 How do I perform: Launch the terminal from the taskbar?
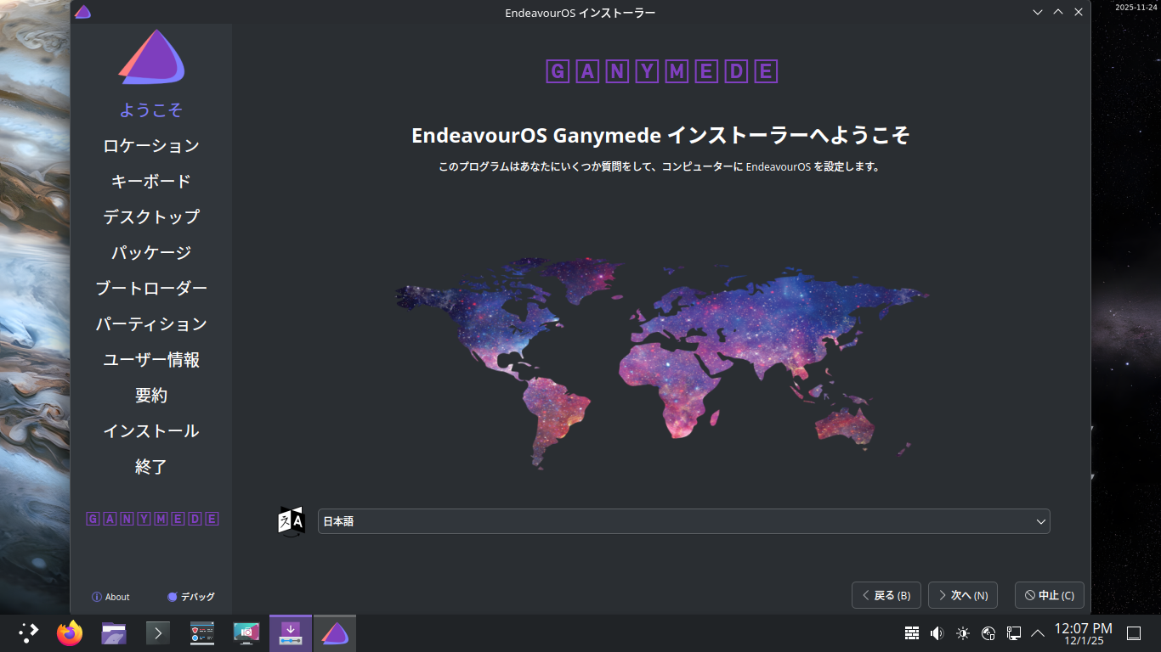coord(158,632)
